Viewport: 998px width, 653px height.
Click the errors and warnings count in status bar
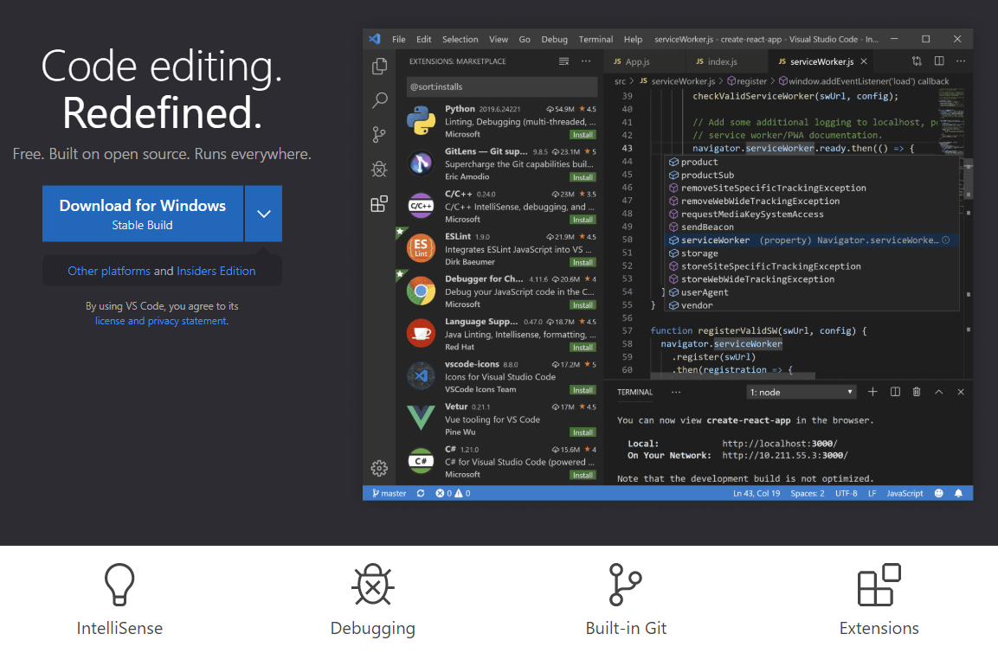pos(454,493)
